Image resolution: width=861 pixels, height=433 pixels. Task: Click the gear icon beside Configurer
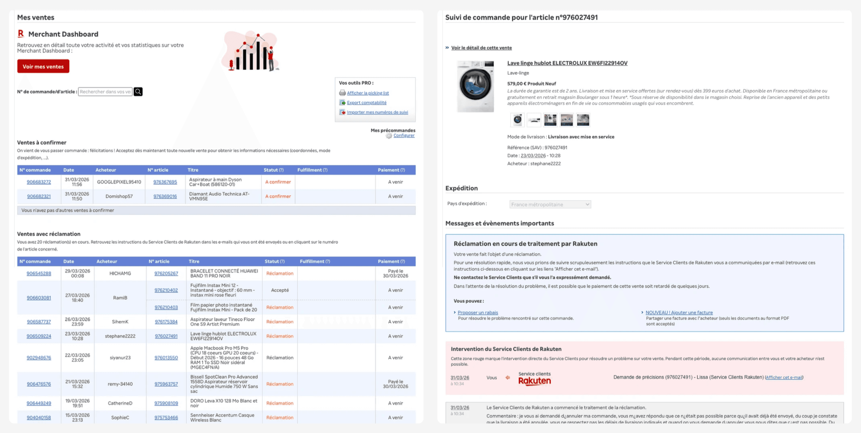click(389, 135)
